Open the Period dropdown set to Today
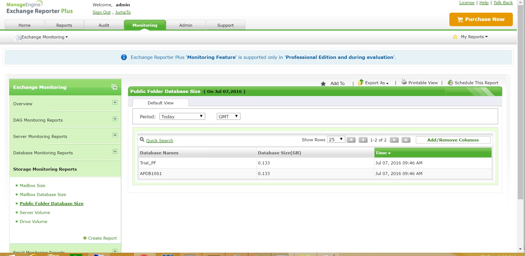Image resolution: width=525 pixels, height=256 pixels. point(182,116)
